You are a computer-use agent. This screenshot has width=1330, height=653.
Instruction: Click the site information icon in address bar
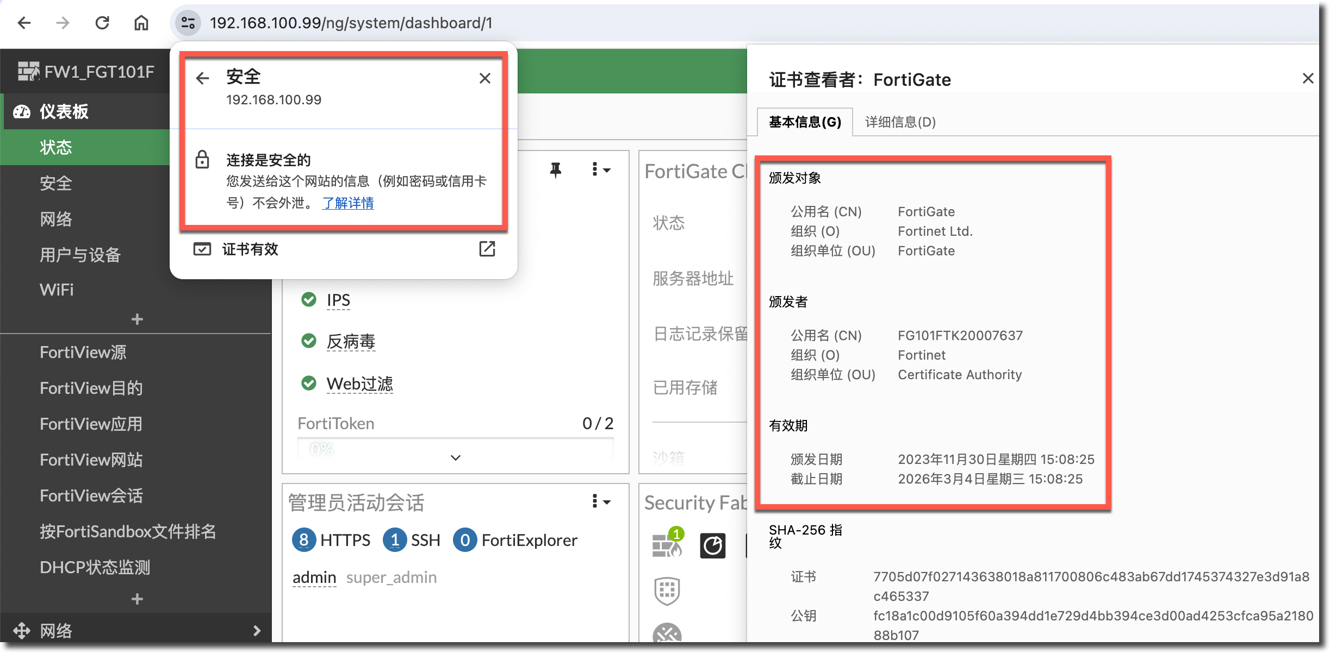pyautogui.click(x=188, y=23)
